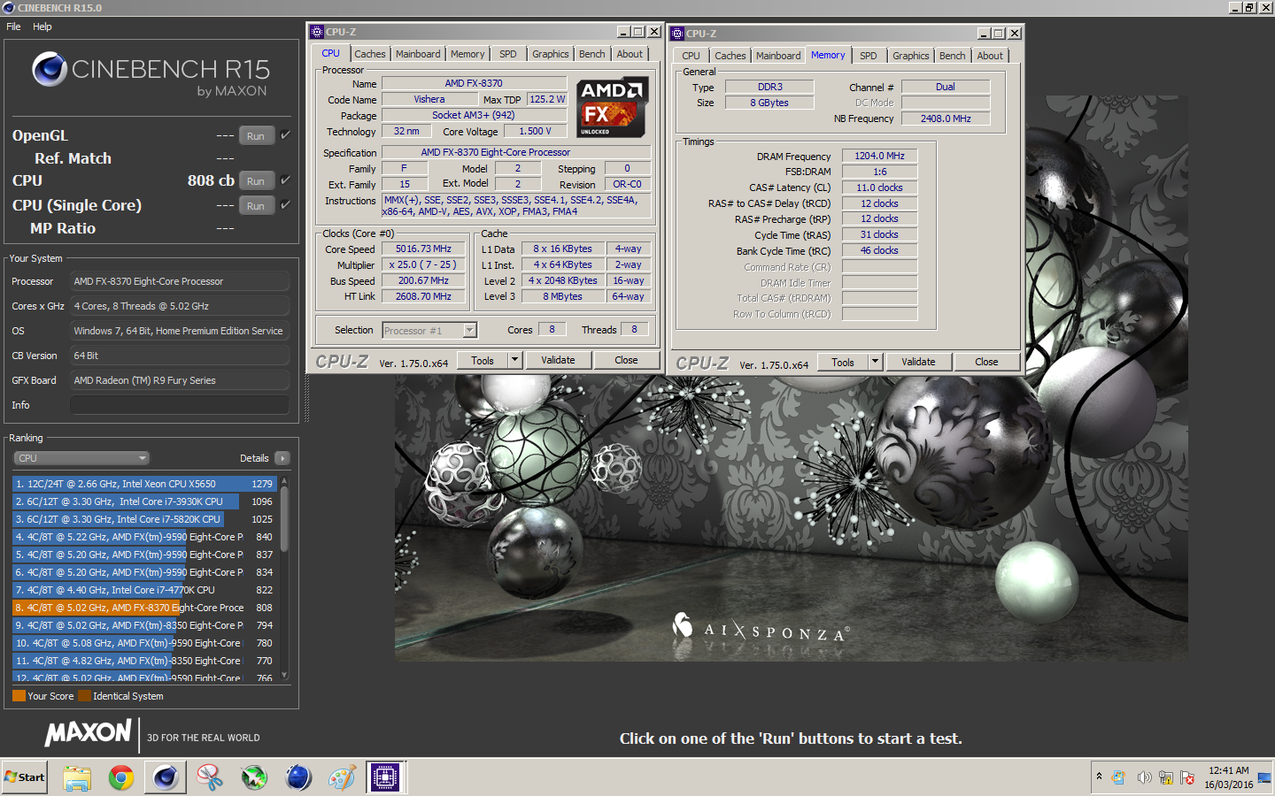Click the CPU-Z title icon of the Memory window

tap(677, 34)
